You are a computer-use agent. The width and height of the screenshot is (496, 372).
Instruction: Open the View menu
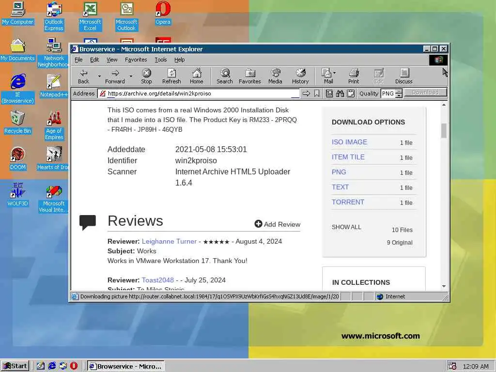(112, 60)
